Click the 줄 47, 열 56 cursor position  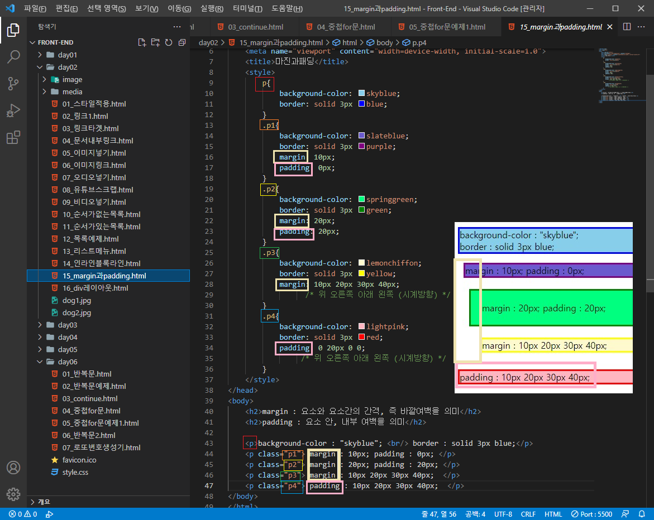pyautogui.click(x=439, y=514)
